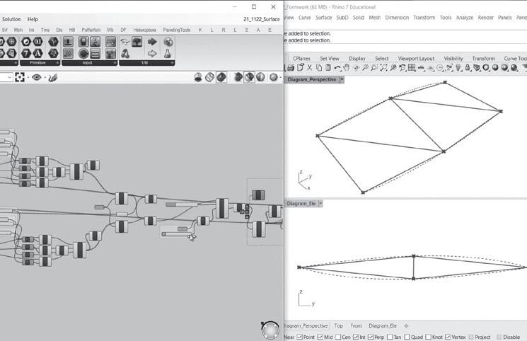Screen dimensions: 527x341
Task: Enable the Quad osnap checkbox
Action: pos(407,337)
